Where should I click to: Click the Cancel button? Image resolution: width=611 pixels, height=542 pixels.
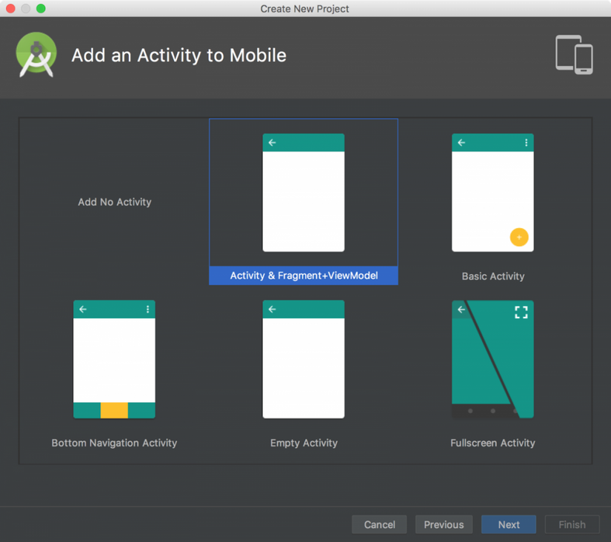point(379,524)
